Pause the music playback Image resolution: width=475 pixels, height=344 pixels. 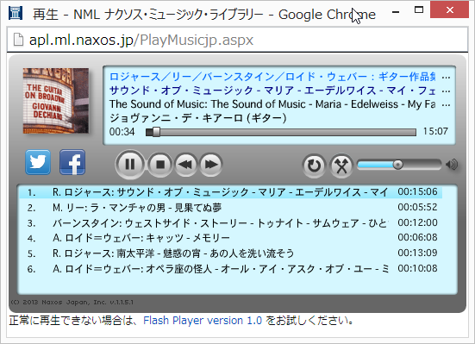(130, 165)
